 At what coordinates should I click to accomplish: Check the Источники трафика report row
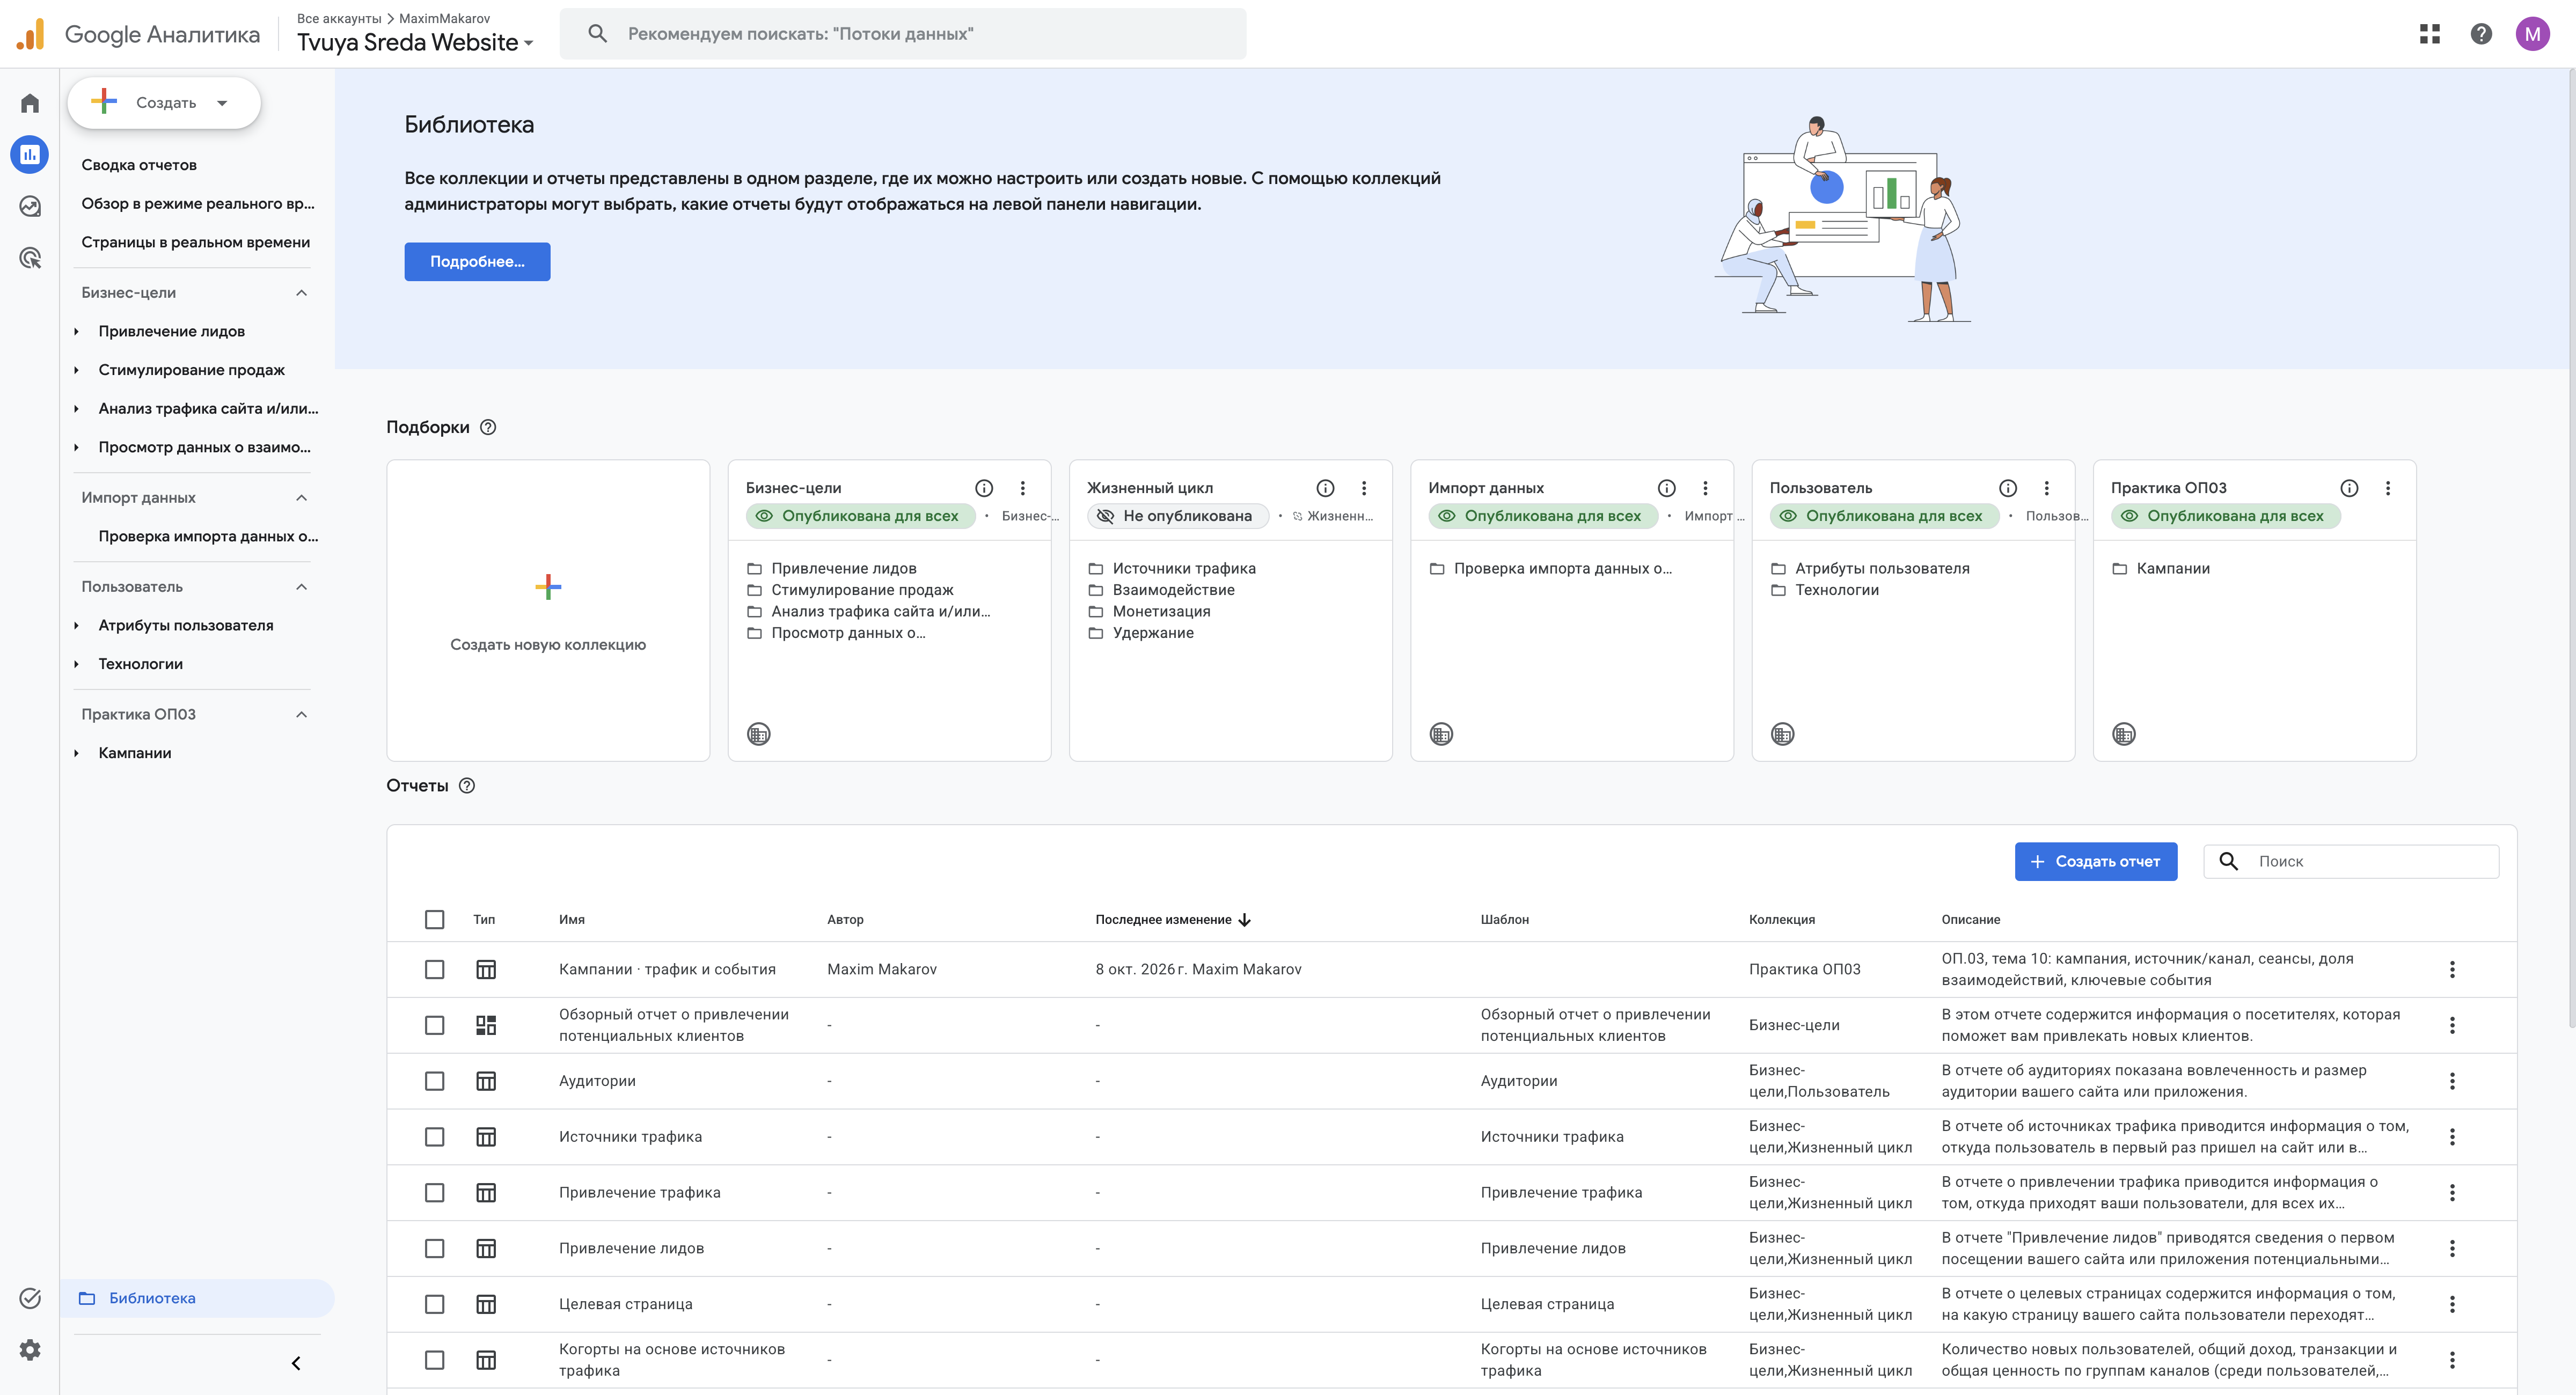coord(434,1137)
